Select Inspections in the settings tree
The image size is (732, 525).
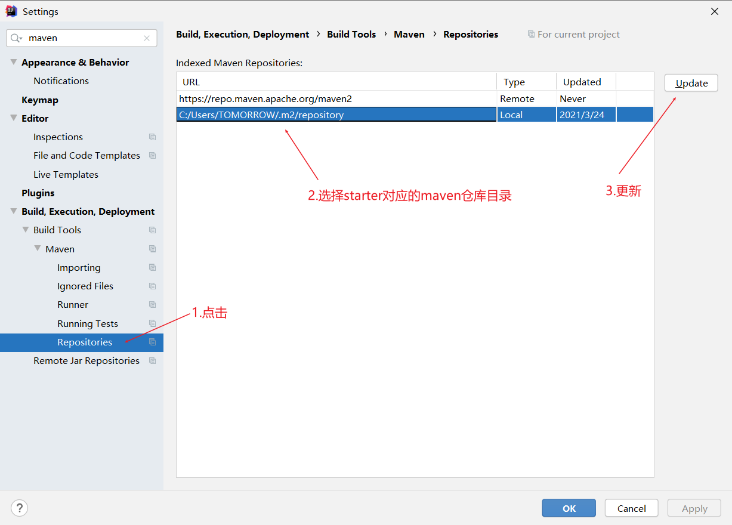[58, 137]
